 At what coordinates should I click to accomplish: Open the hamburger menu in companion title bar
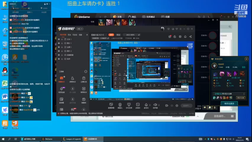[x=180, y=29]
